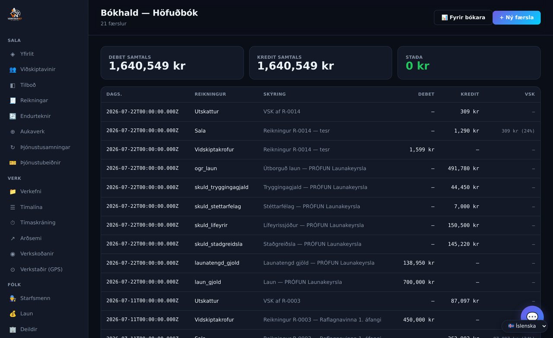Screen dimensions: 553x338
Task: Click the Fyrir bókara button
Action: [x=463, y=18]
